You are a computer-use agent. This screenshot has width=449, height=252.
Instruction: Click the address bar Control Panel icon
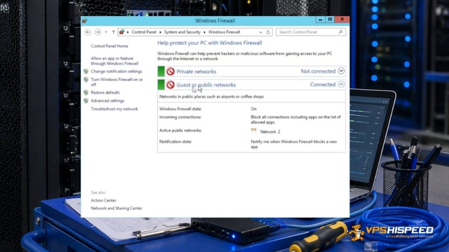[x=122, y=32]
